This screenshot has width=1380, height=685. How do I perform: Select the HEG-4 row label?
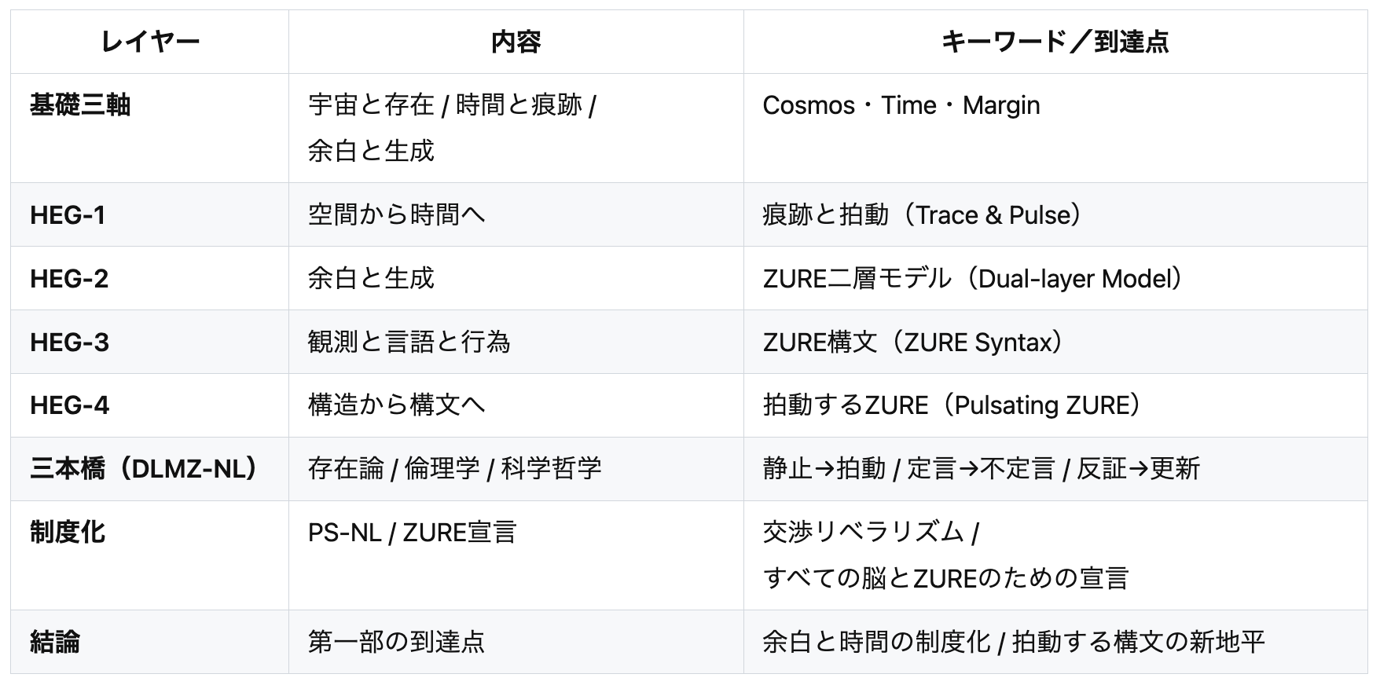click(x=69, y=406)
